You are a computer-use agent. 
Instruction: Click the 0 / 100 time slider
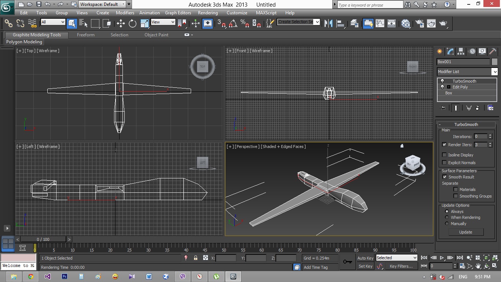(x=43, y=239)
